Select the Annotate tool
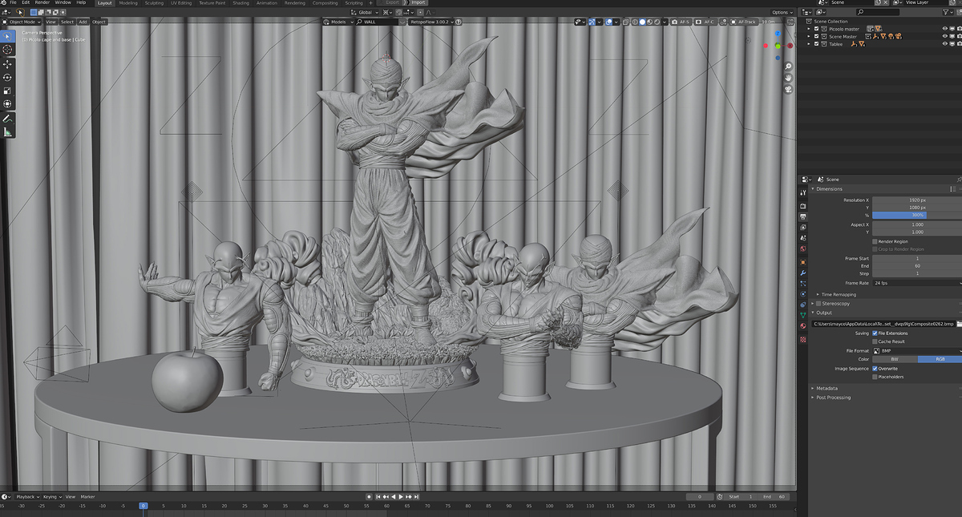Image resolution: width=962 pixels, height=517 pixels. point(7,119)
